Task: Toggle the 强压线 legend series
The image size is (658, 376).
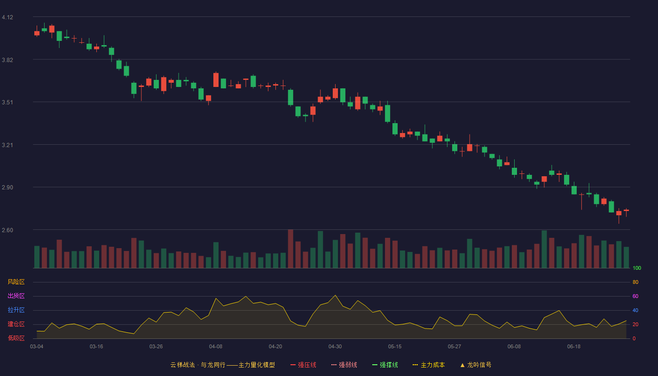Action: [x=303, y=365]
